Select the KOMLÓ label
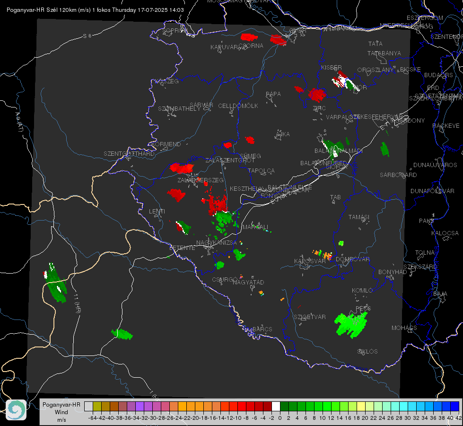 click(362, 291)
